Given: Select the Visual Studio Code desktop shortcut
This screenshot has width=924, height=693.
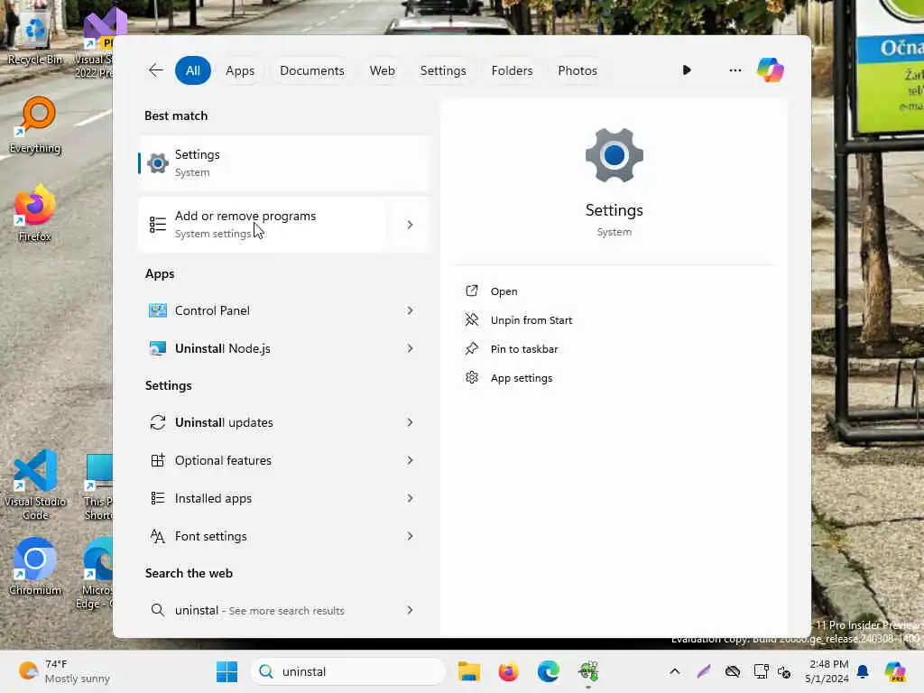Looking at the screenshot, I should pyautogui.click(x=35, y=485).
